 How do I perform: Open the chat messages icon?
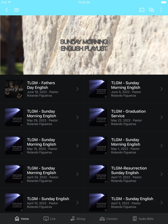[151, 10]
